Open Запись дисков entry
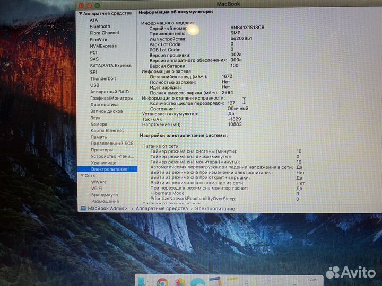This screenshot has width=382, height=286. [107, 111]
